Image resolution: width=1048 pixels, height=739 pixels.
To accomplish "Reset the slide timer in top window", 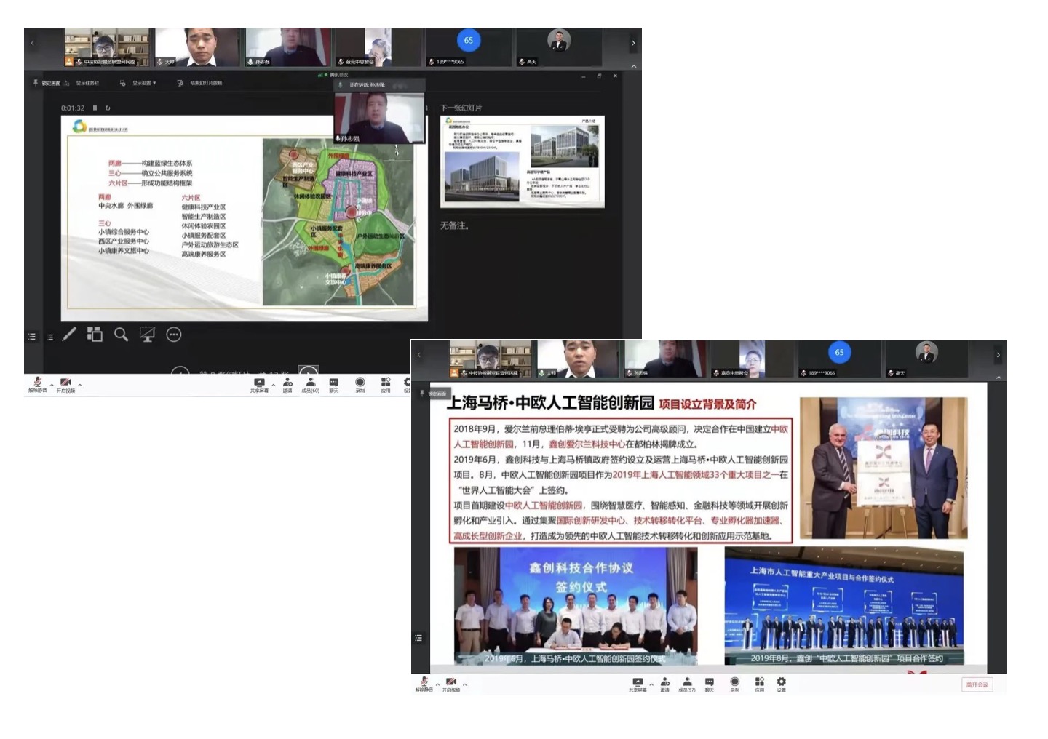I will click(x=108, y=108).
